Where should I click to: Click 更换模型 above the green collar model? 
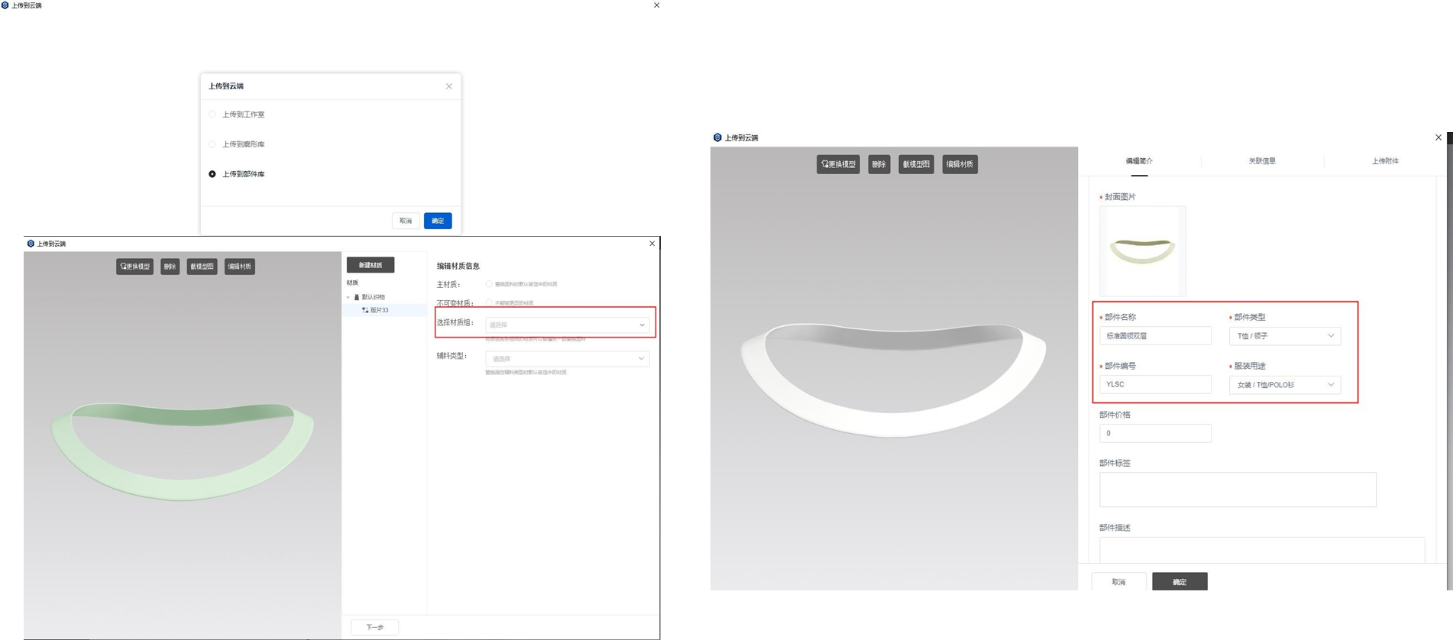tap(134, 267)
